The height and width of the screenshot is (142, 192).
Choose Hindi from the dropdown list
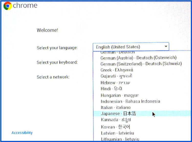pyautogui.click(x=111, y=89)
